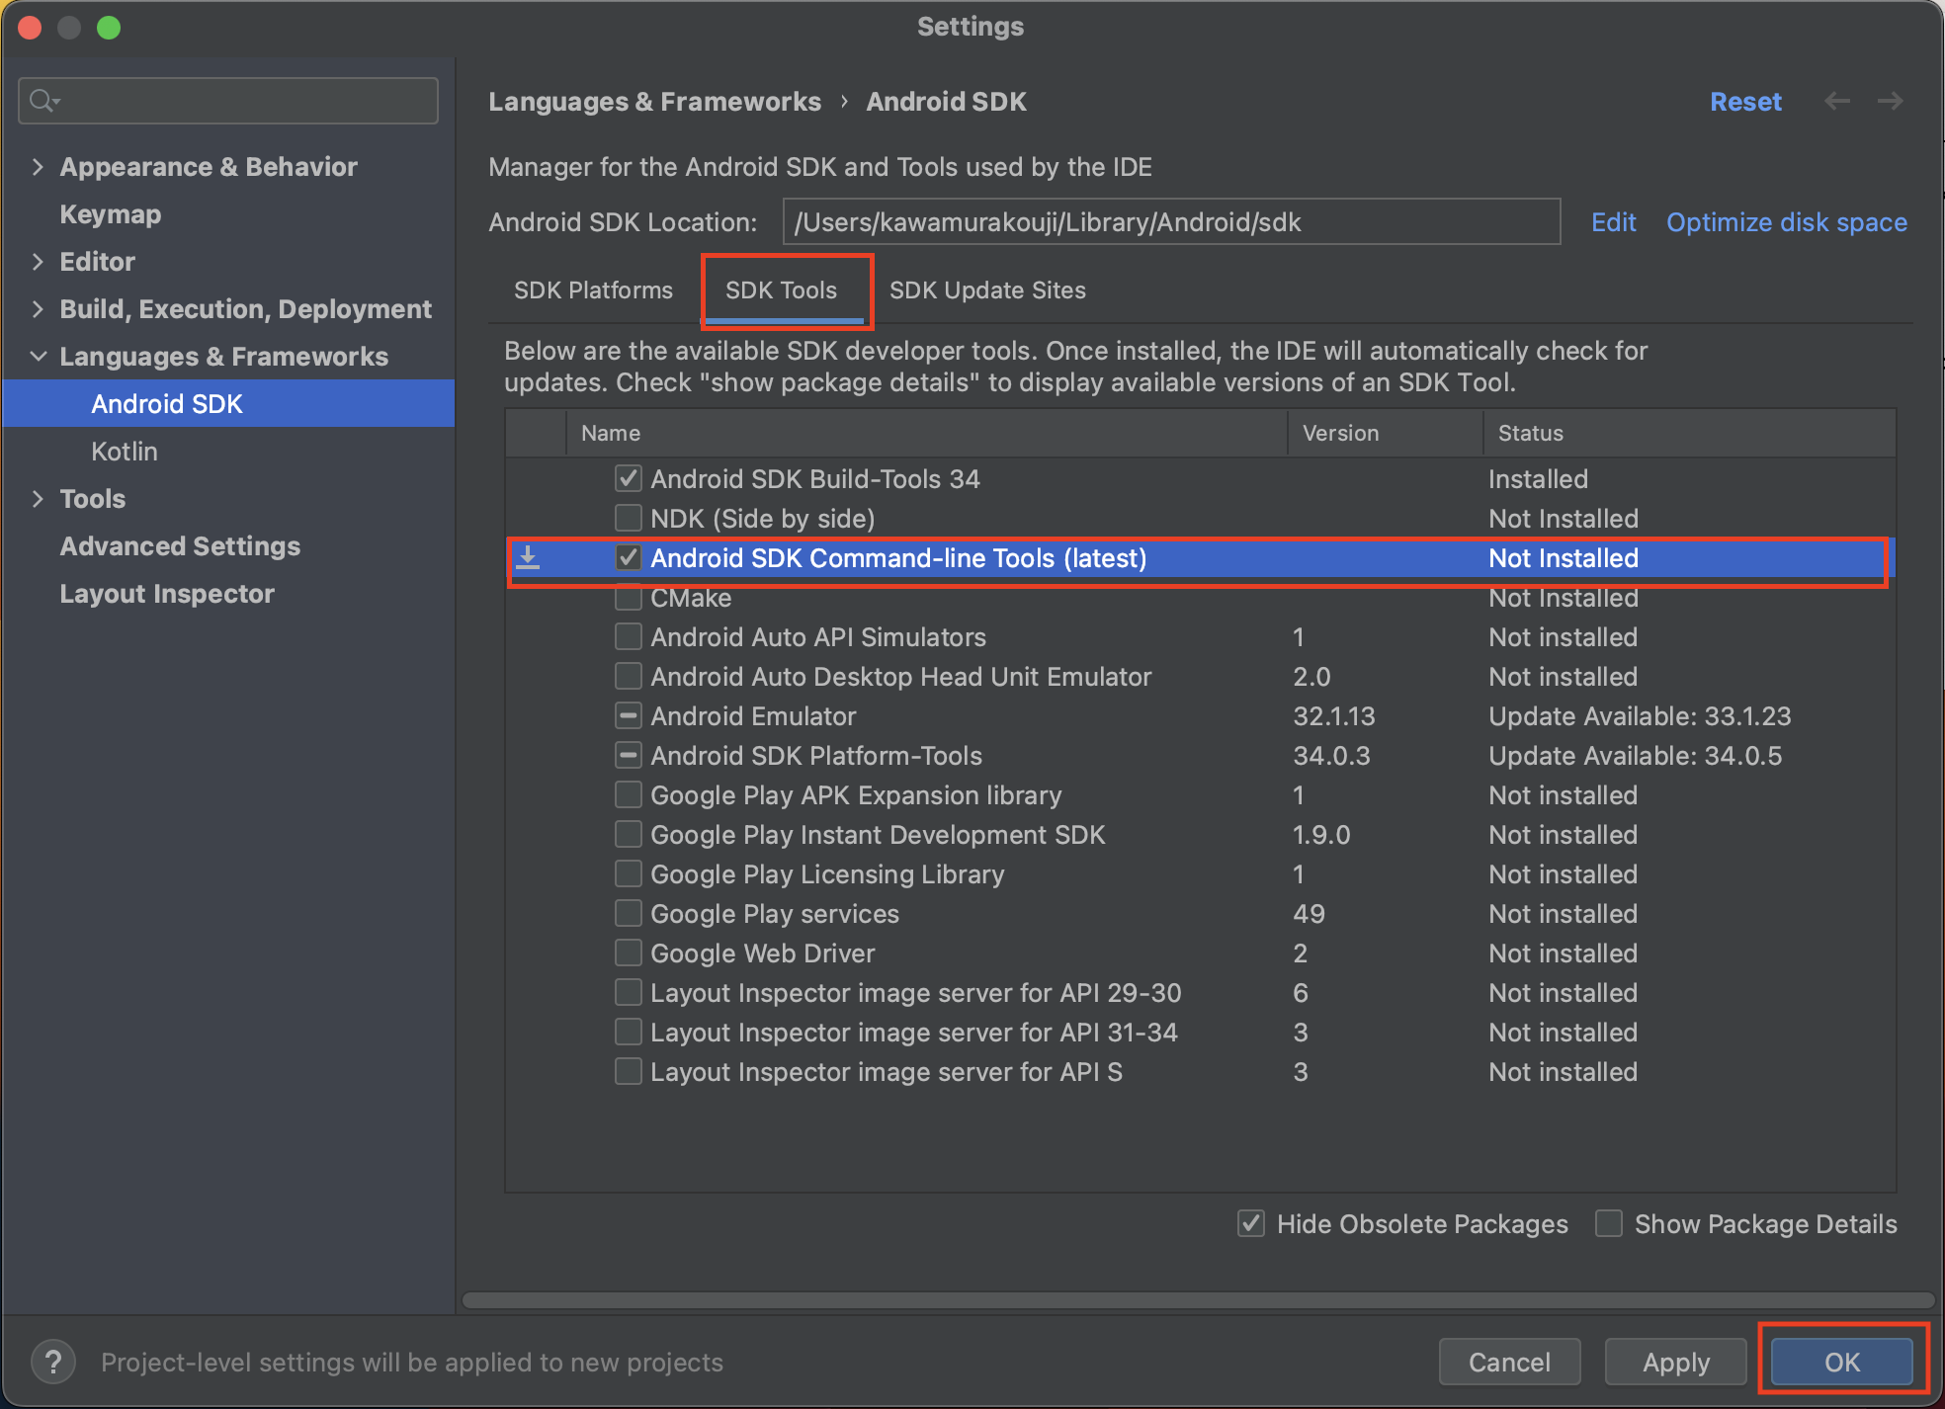The height and width of the screenshot is (1409, 1945).
Task: Click the horizontal scrollbar at bottom
Action: pyautogui.click(x=1196, y=1300)
